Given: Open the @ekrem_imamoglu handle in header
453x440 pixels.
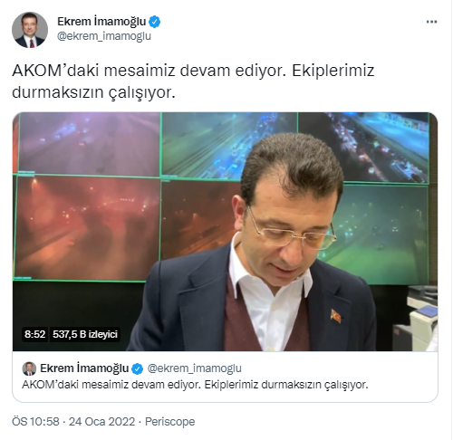Looking at the screenshot, I should click(104, 36).
